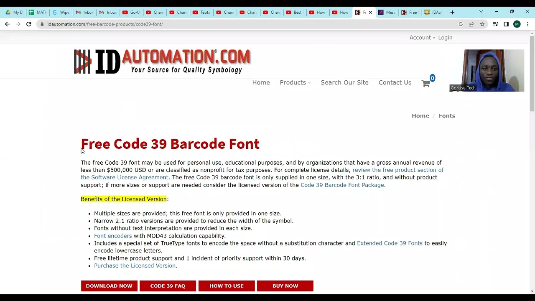
Task: Close the active IDAutomation tab
Action: click(370, 12)
